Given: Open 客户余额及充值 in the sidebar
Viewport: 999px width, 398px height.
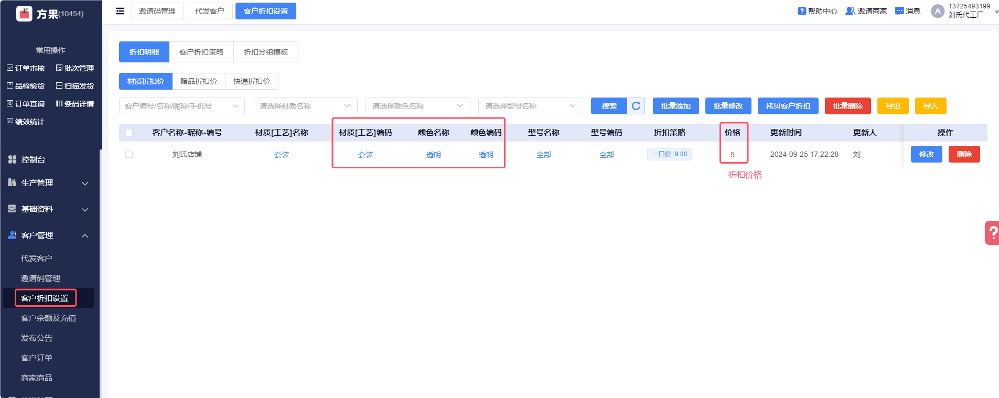Looking at the screenshot, I should coord(48,318).
